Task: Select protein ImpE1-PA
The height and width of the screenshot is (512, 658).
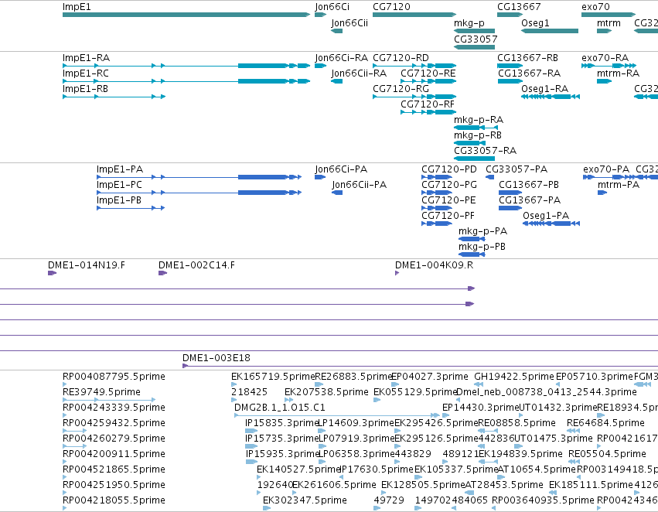Action: tap(199, 178)
